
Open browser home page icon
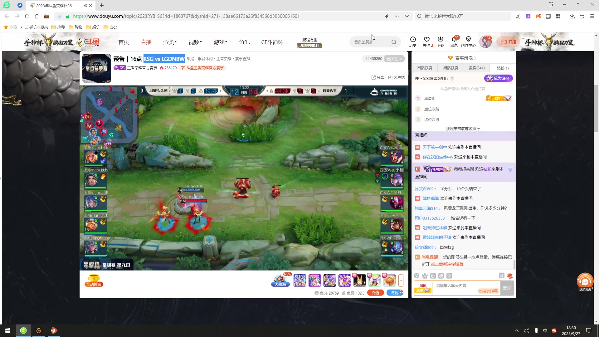[x=37, y=16]
